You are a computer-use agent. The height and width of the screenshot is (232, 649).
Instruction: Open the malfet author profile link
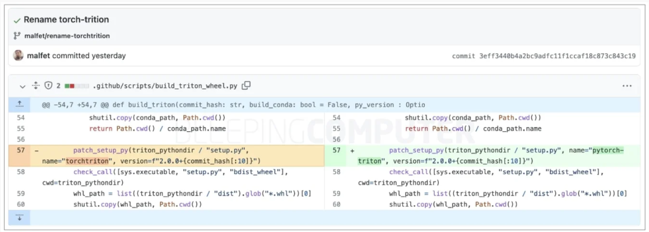(x=39, y=55)
